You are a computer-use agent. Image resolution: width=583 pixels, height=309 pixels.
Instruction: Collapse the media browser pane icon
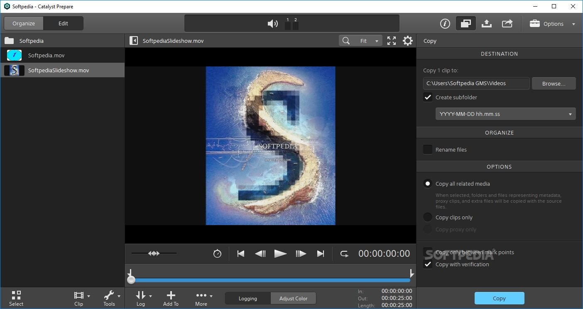tap(134, 41)
